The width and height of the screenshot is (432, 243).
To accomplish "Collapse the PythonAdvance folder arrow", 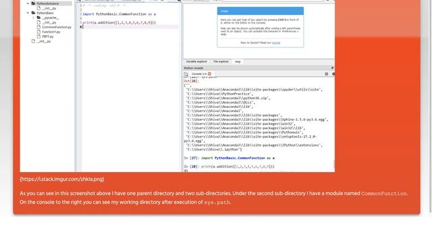I will [x=28, y=3].
